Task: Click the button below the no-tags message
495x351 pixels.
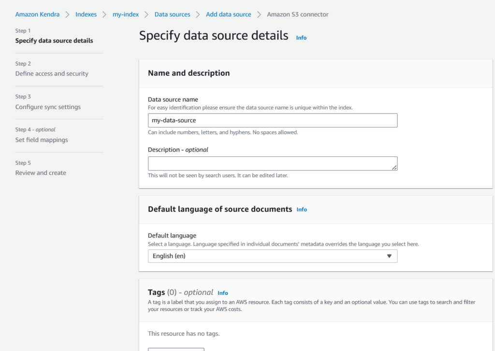Action: coord(176,349)
